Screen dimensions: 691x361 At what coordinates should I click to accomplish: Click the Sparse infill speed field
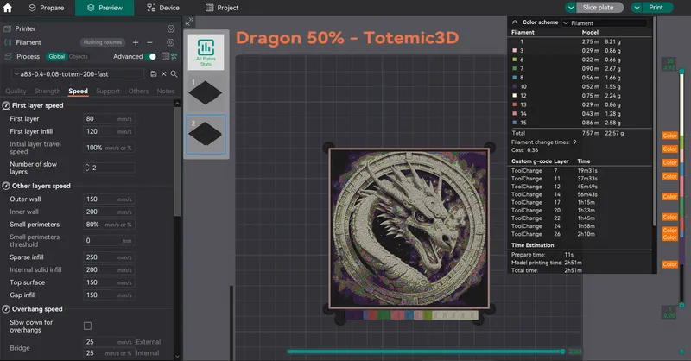tap(109, 257)
